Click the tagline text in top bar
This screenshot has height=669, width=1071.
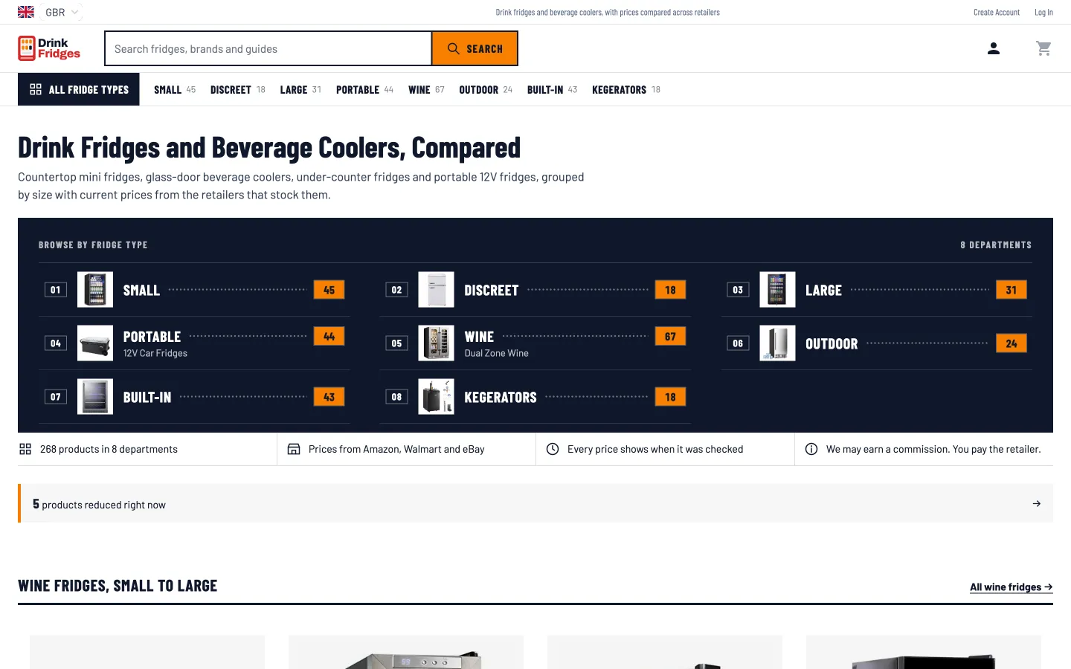pyautogui.click(x=608, y=12)
